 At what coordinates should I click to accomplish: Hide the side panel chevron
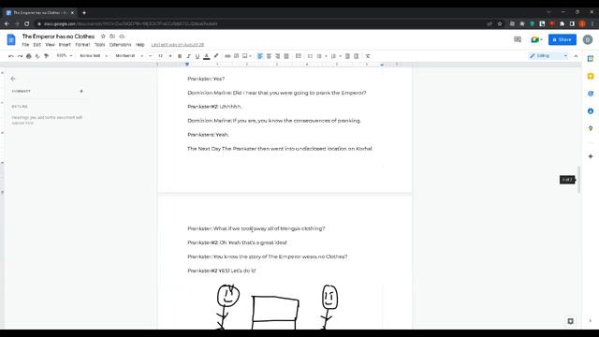[x=591, y=321]
